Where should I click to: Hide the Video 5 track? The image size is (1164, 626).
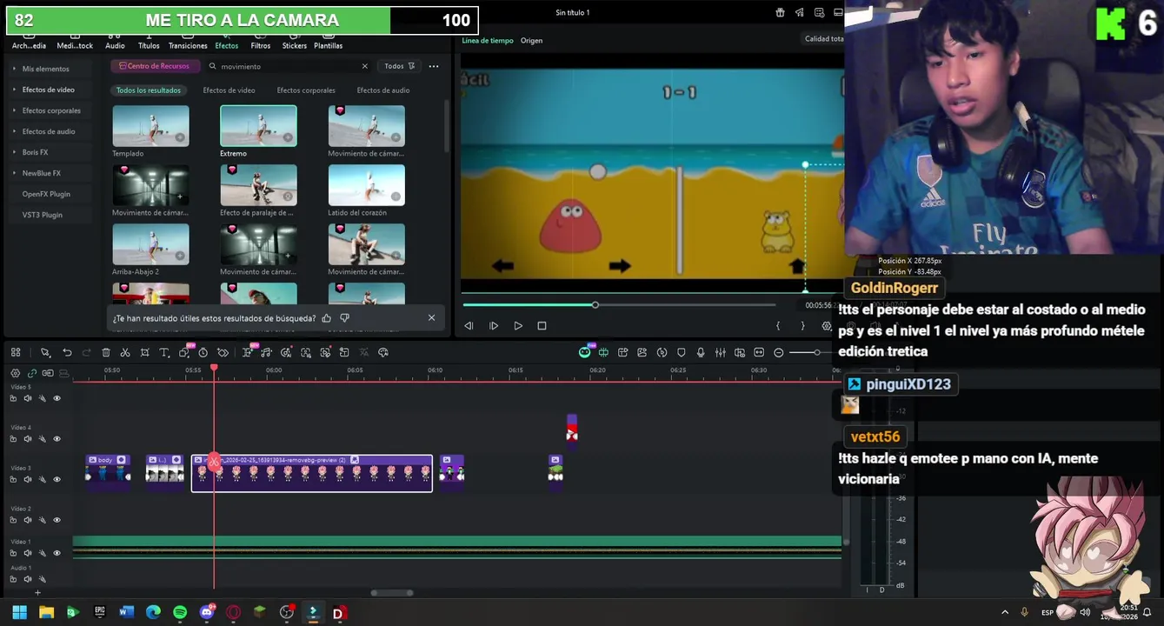[x=57, y=398]
